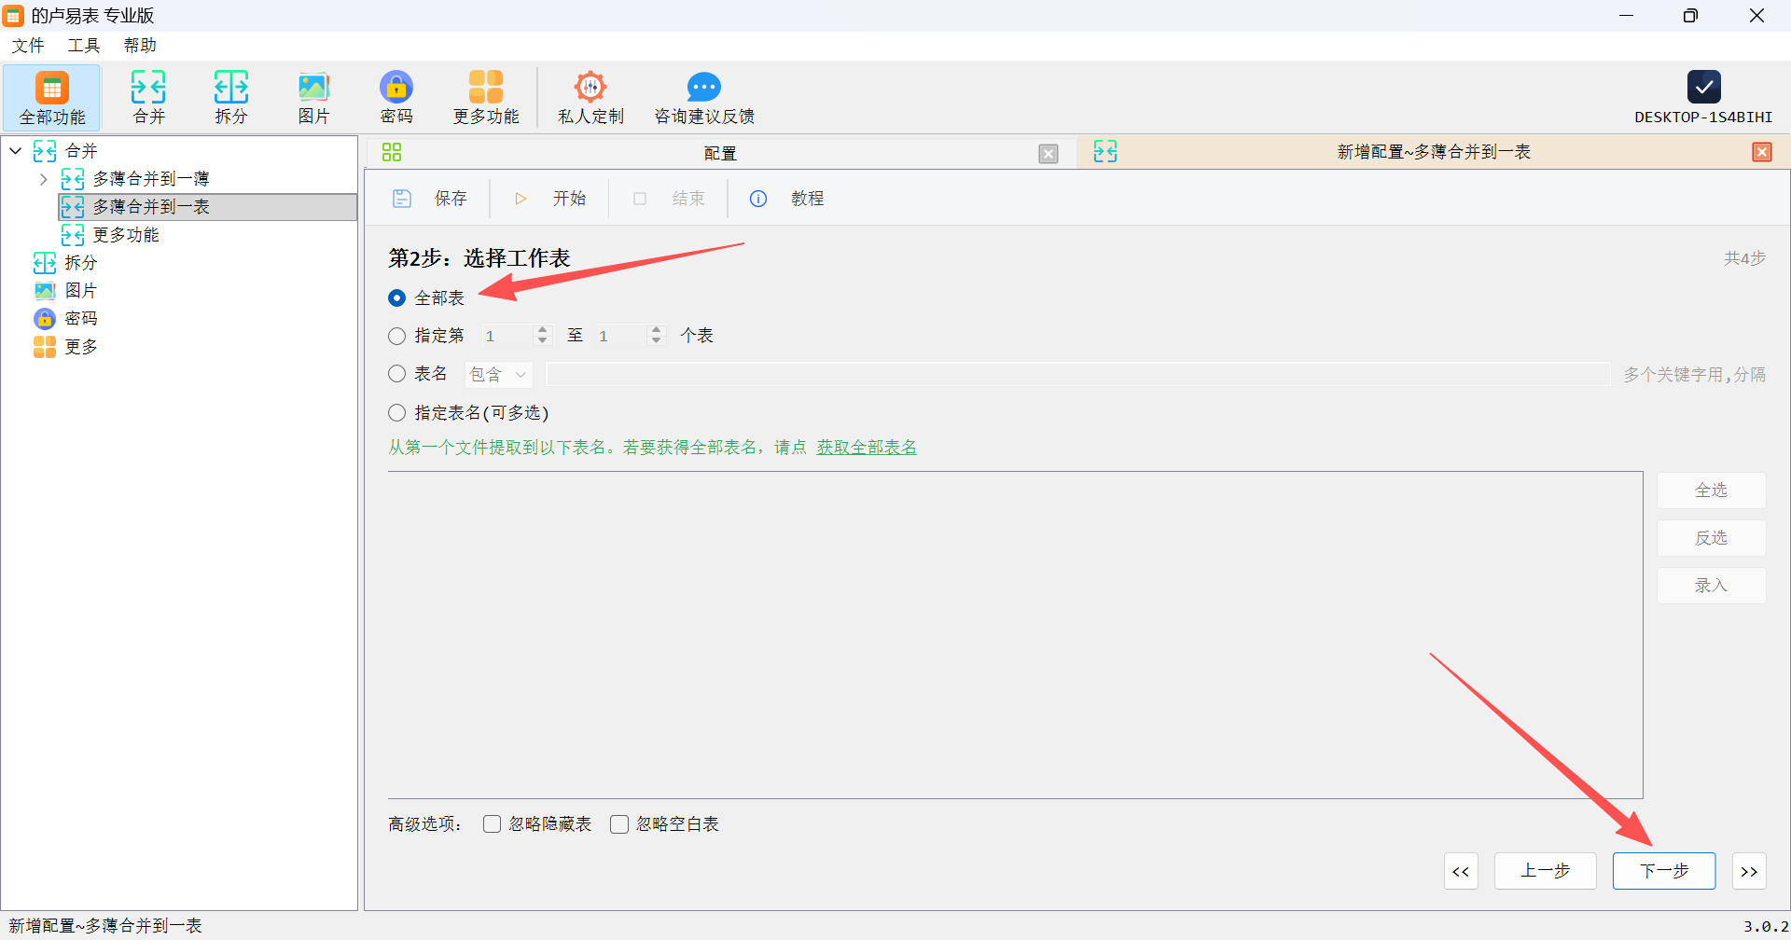
Task: Open 更多功能 in the toolbar
Action: tap(486, 97)
